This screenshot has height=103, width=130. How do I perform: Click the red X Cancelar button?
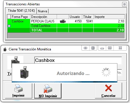[108, 91]
